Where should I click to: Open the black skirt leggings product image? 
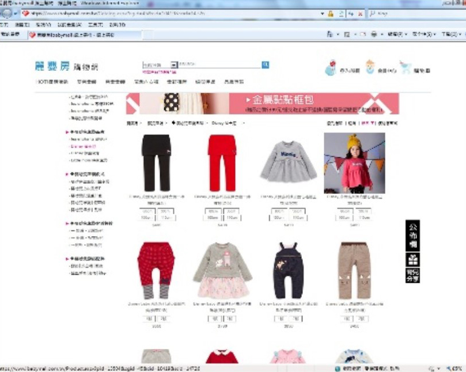pos(156,163)
